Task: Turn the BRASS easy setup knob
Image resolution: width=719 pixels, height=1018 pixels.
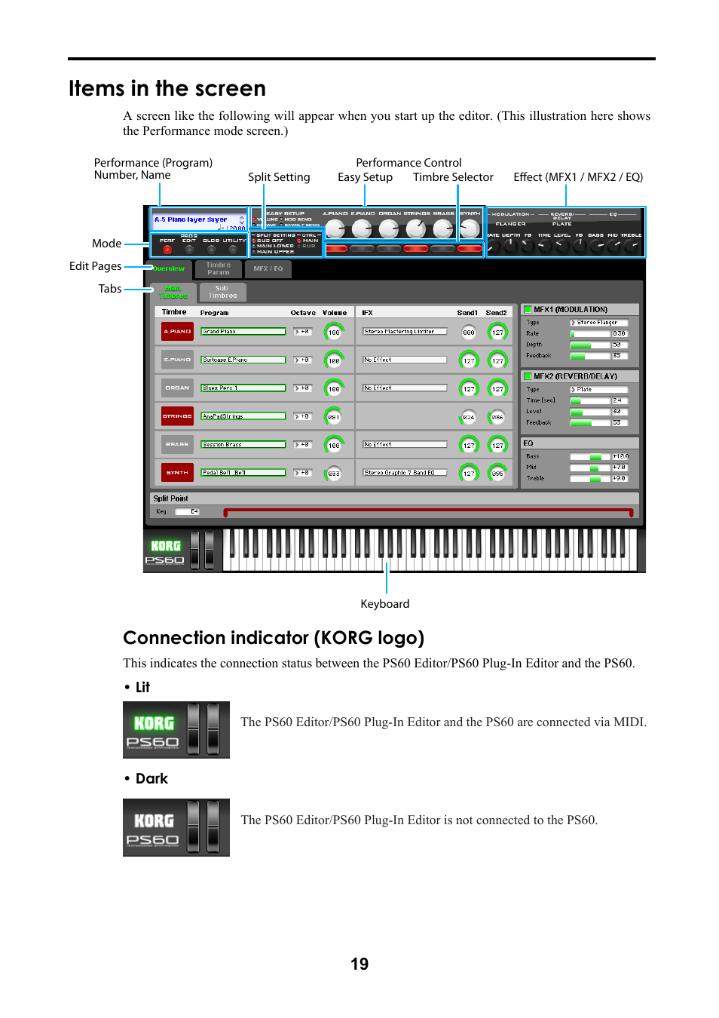Action: 443,228
